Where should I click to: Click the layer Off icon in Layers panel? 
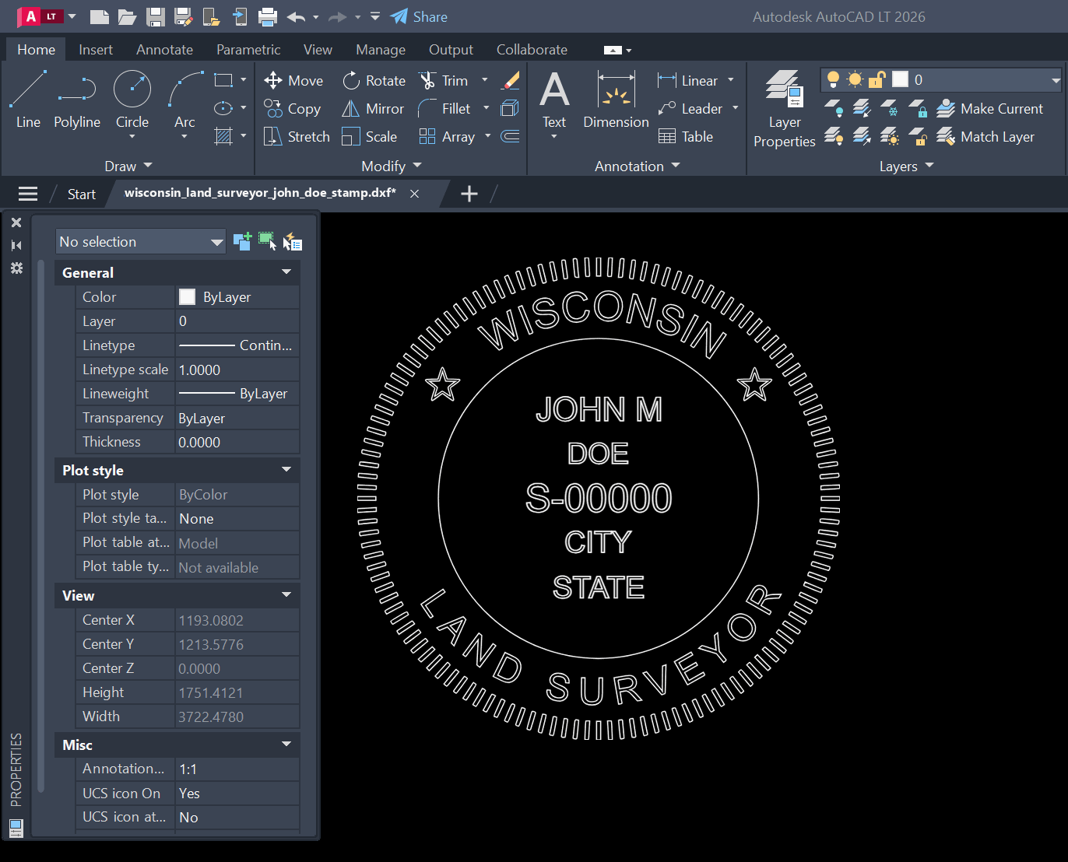pos(833,108)
